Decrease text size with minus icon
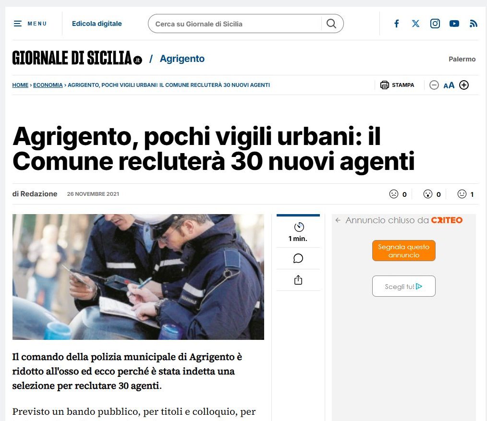The height and width of the screenshot is (421, 487). [x=434, y=85]
